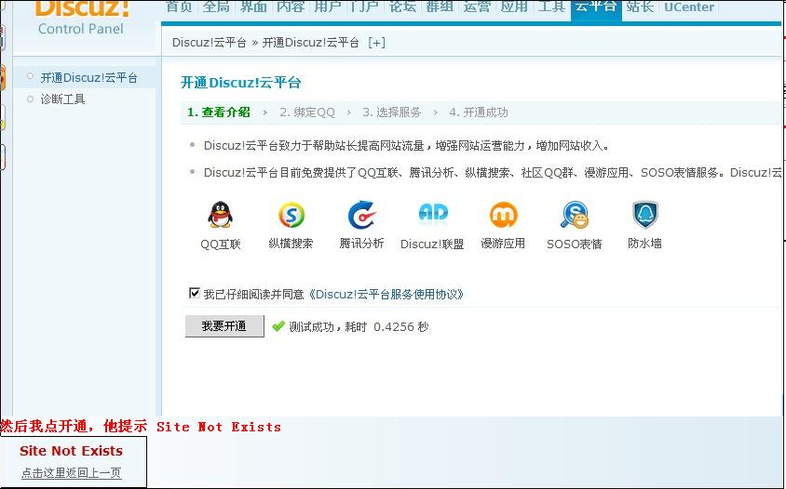Switch to the 首页 top tab
The width and height of the screenshot is (786, 489).
click(180, 7)
